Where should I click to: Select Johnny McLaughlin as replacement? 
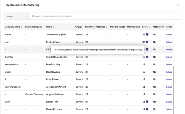pos(169,35)
